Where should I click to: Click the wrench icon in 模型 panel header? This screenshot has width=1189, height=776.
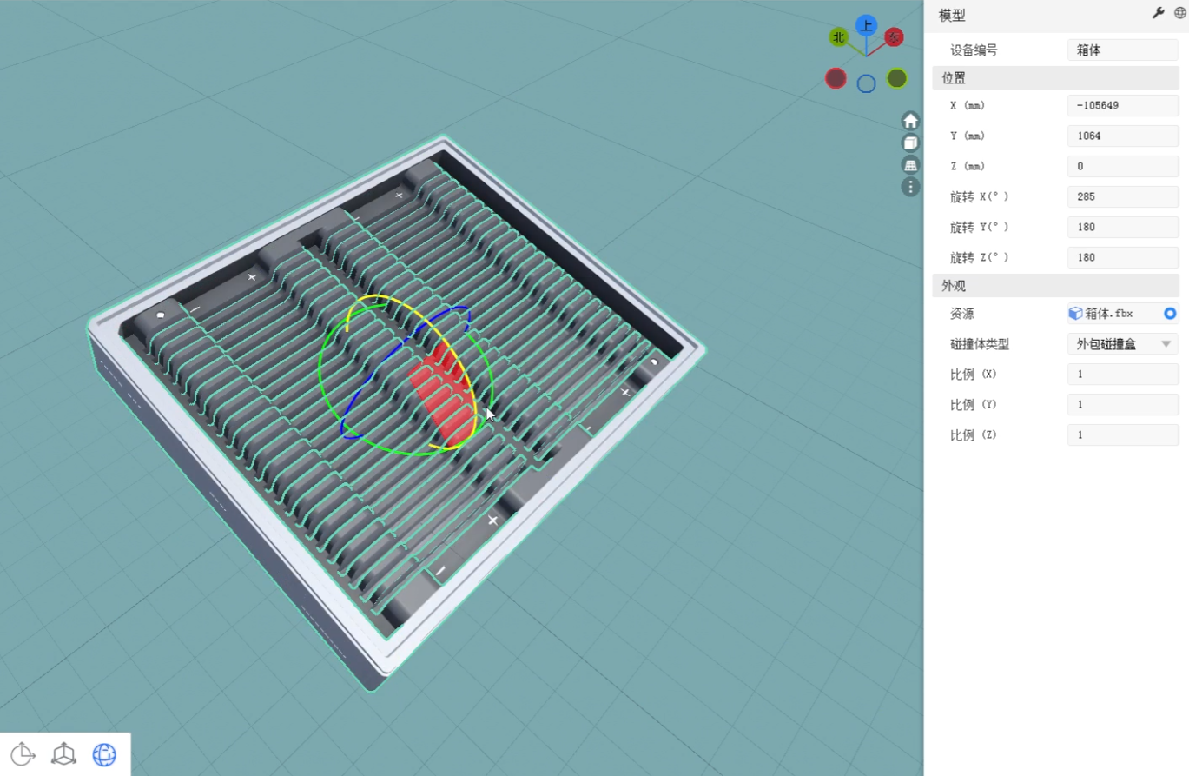(1158, 13)
